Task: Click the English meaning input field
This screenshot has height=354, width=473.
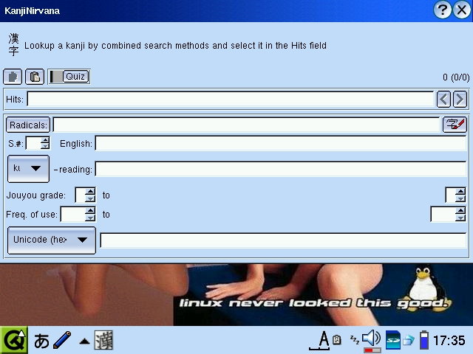Action: [x=280, y=143]
